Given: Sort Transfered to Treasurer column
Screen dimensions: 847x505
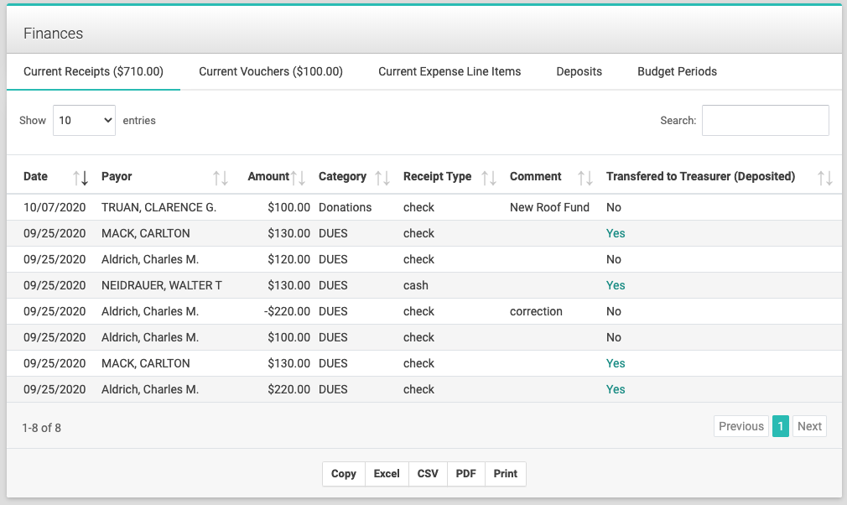Looking at the screenshot, I should click(x=825, y=177).
